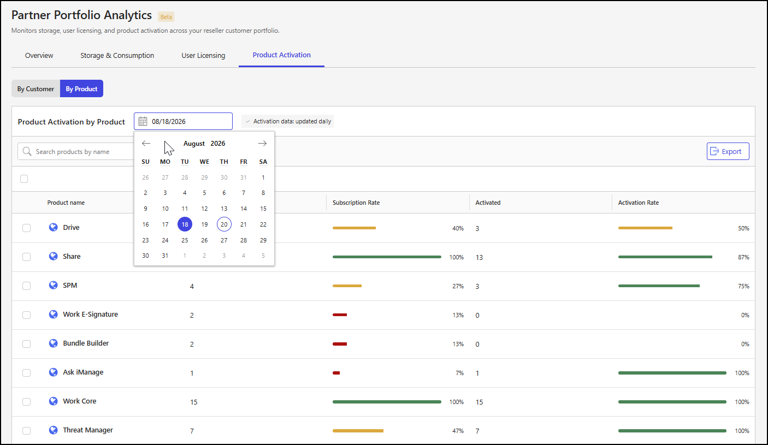Click the Product name column header
Viewport: 768px width, 445px height.
tap(66, 203)
